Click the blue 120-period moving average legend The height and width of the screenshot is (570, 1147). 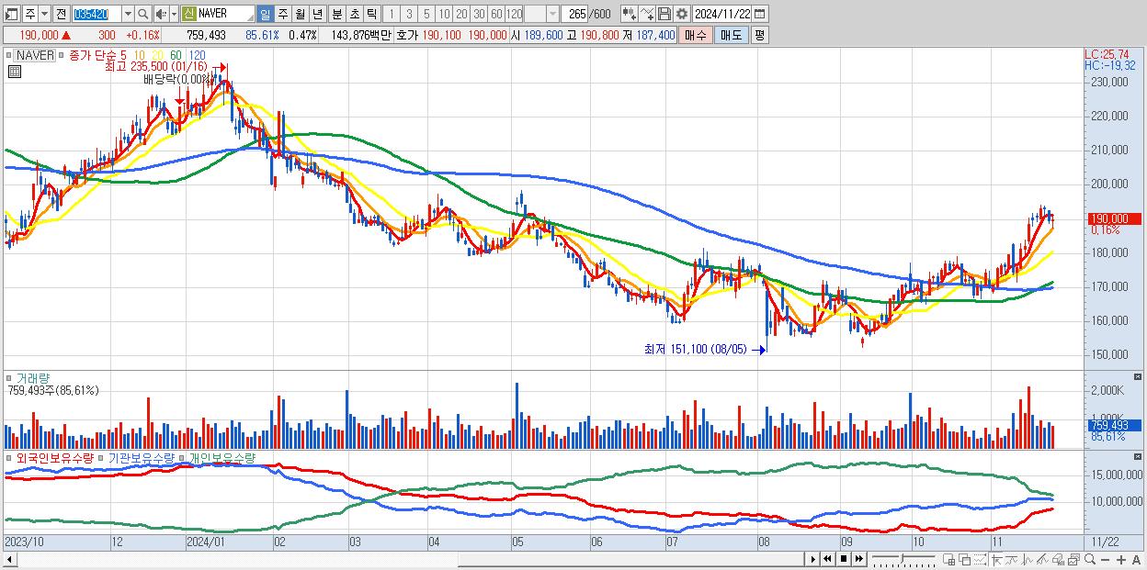[x=197, y=55]
